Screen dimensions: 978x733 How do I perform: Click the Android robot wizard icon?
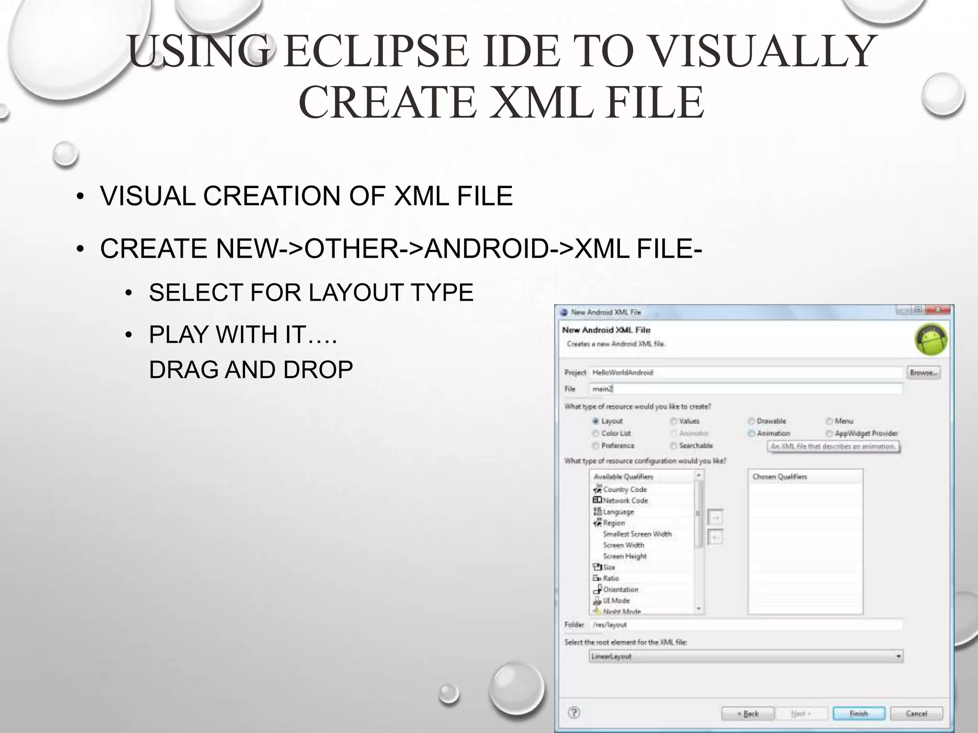pyautogui.click(x=931, y=339)
